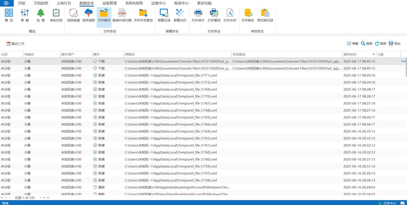Switch to the 设备管理 tab
The width and height of the screenshot is (407, 205).
pyautogui.click(x=109, y=3)
